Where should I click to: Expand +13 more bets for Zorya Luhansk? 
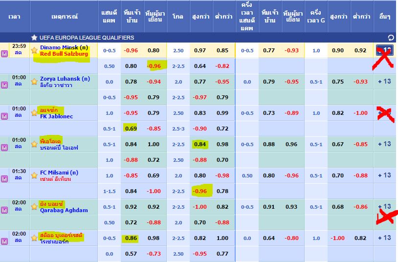tap(384, 82)
